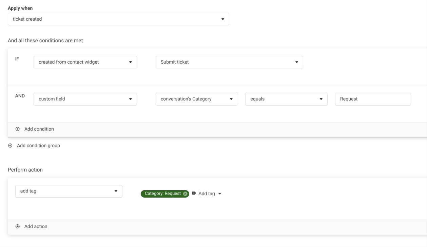
Task: Click the tag icon next to Add tag
Action: [194, 194]
